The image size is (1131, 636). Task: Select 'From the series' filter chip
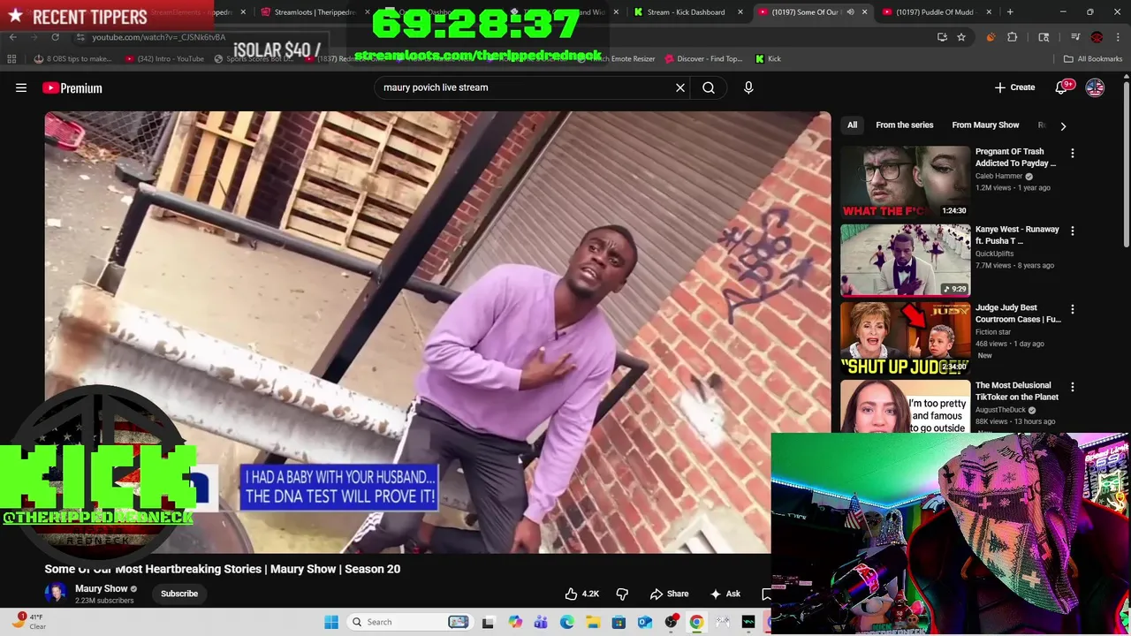(904, 125)
